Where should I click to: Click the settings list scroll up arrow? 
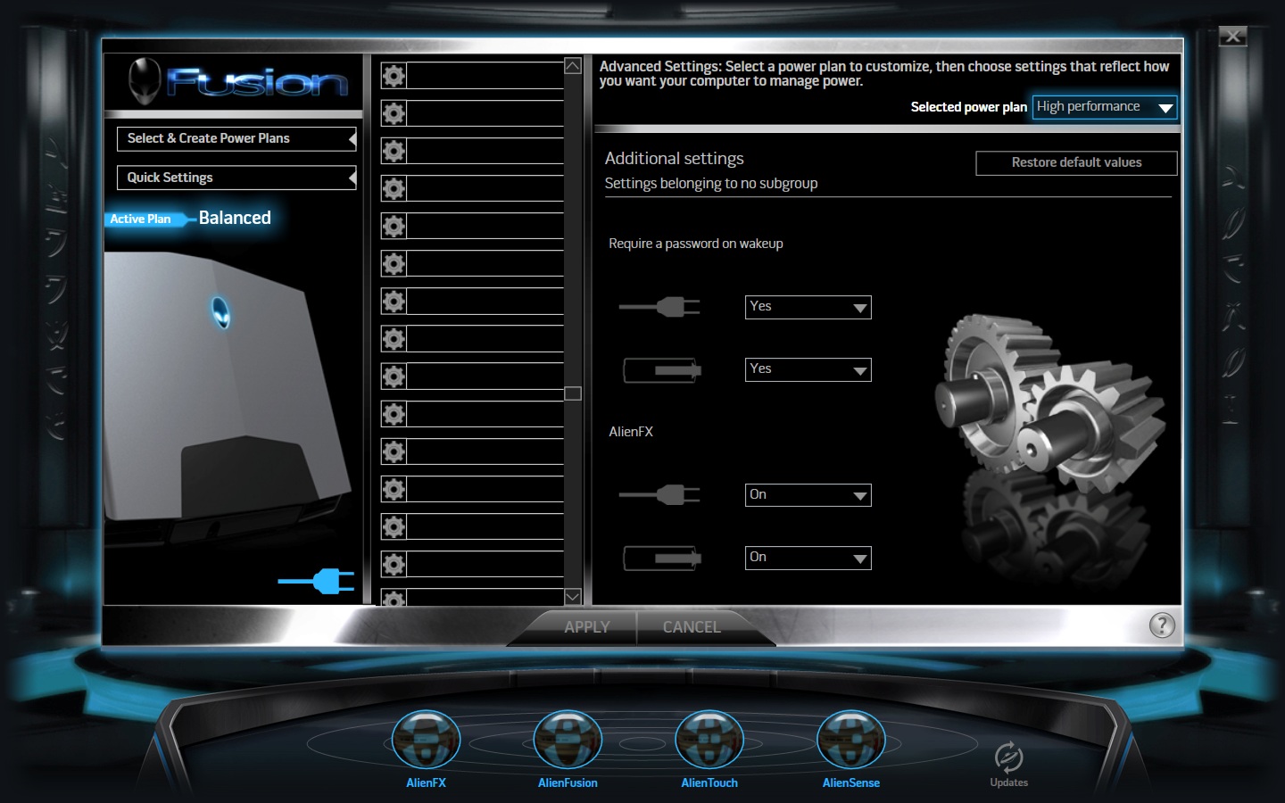[x=573, y=66]
